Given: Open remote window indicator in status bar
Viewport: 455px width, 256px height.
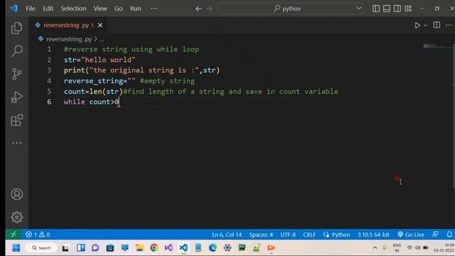Looking at the screenshot, I should click(14, 234).
